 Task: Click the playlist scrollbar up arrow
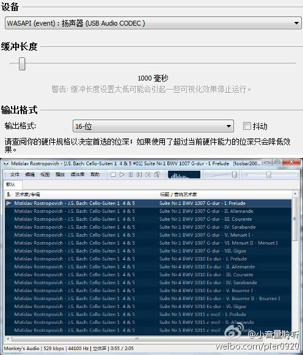295,193
